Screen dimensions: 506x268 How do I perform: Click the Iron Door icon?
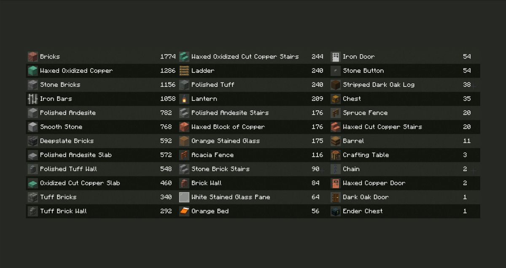pyautogui.click(x=335, y=57)
